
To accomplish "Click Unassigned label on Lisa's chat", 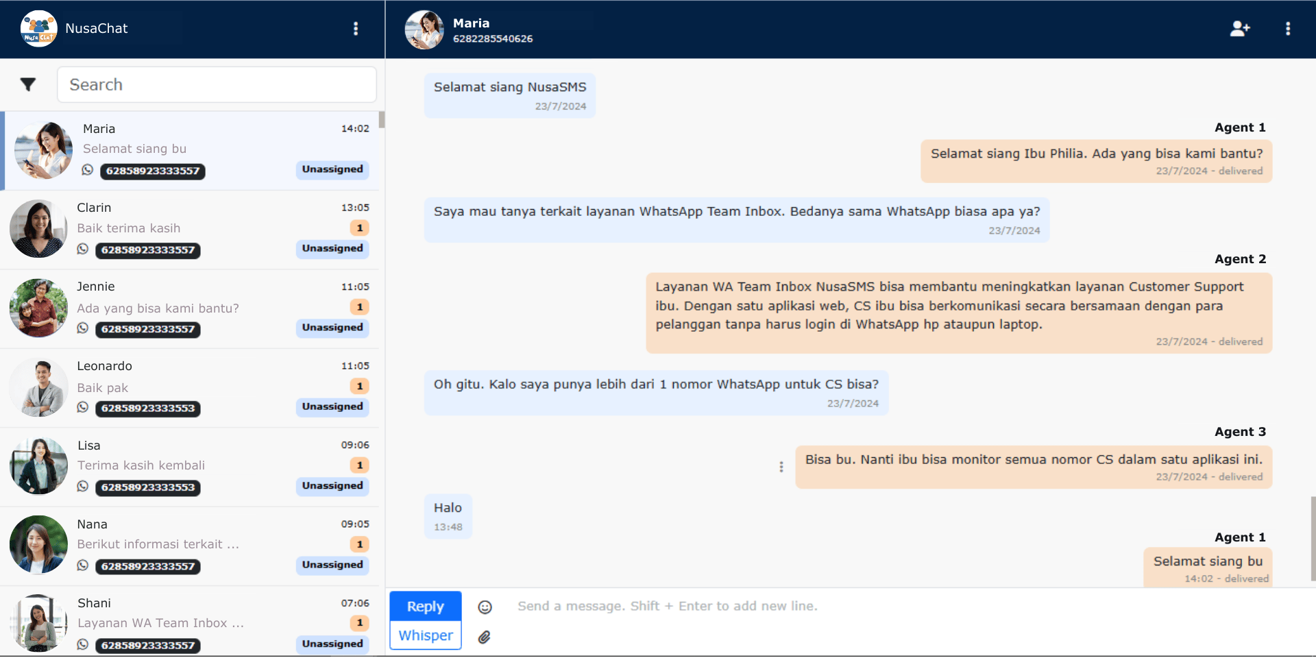I will point(332,486).
